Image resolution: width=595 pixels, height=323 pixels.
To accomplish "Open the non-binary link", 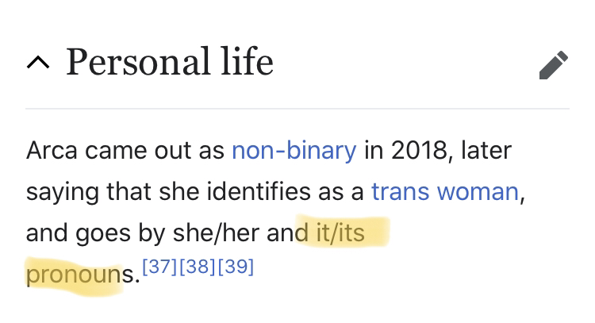I will click(294, 150).
